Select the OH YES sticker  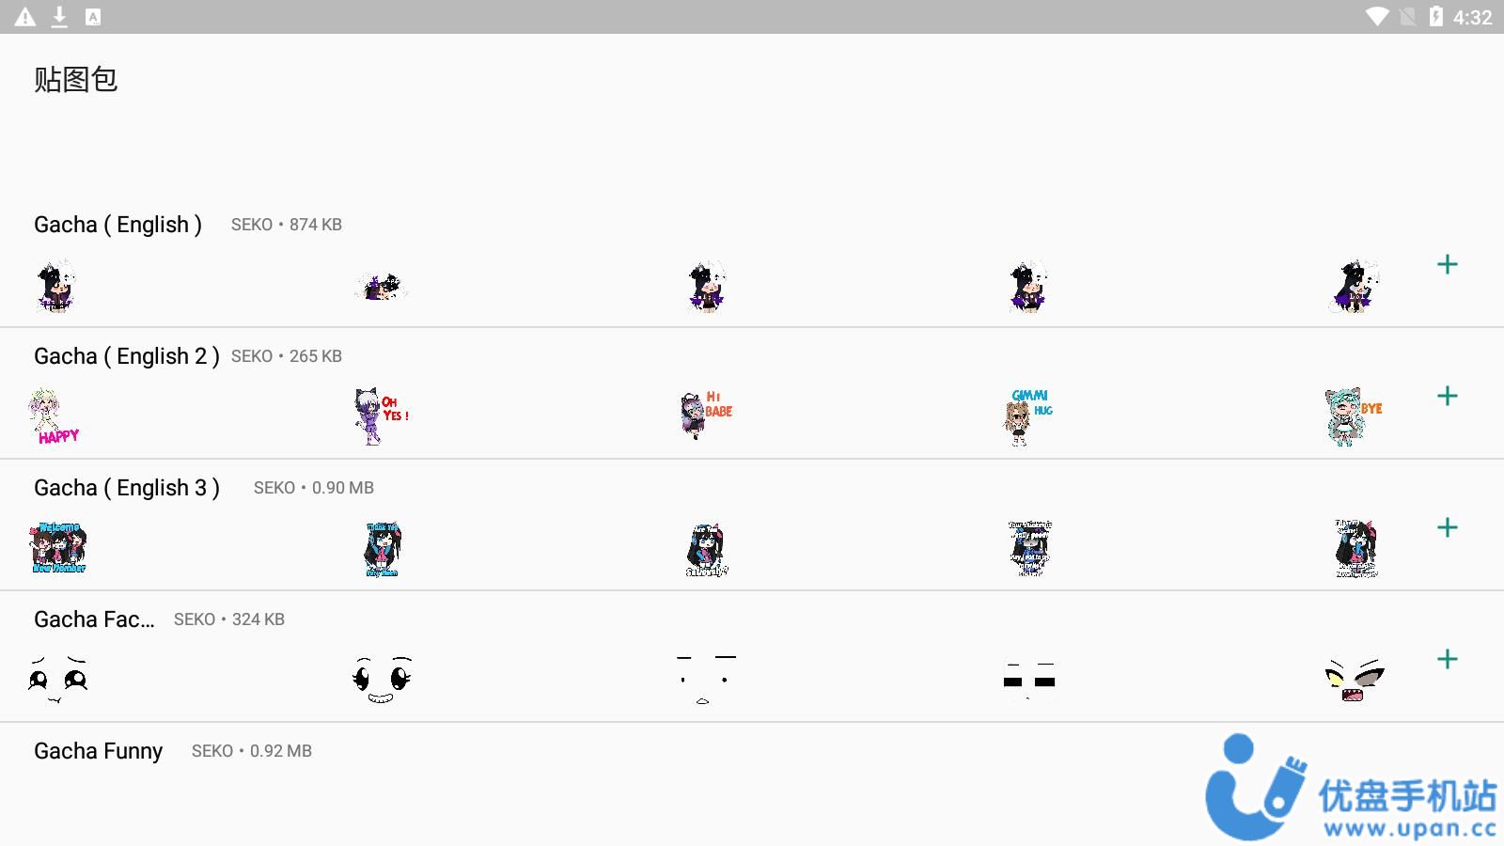click(x=381, y=416)
